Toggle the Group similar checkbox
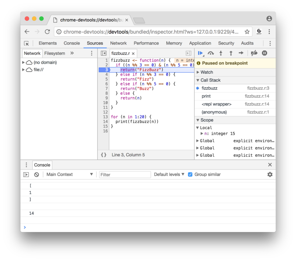This screenshot has width=296, height=261. tap(190, 174)
